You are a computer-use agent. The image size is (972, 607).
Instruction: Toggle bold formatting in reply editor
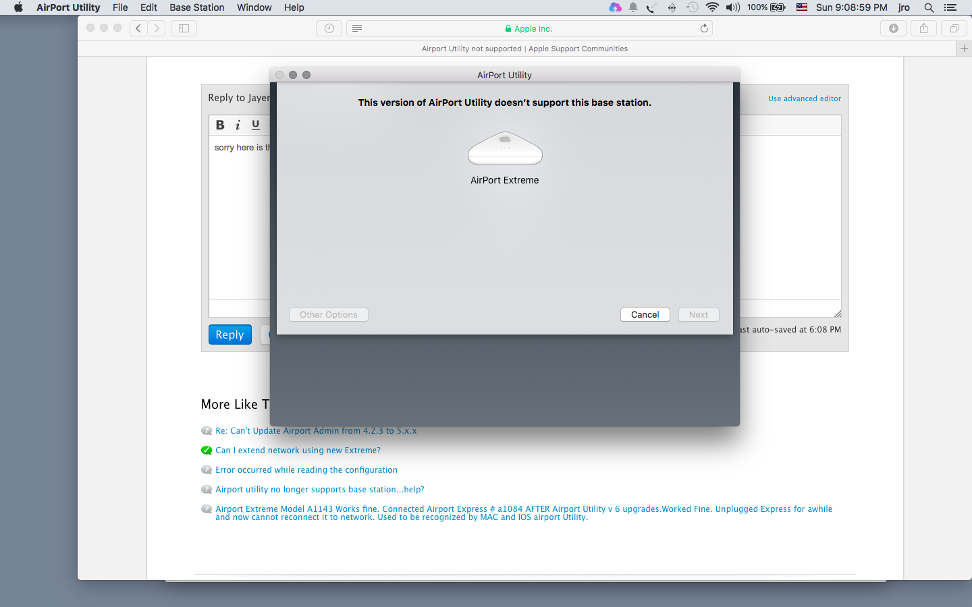tap(220, 125)
